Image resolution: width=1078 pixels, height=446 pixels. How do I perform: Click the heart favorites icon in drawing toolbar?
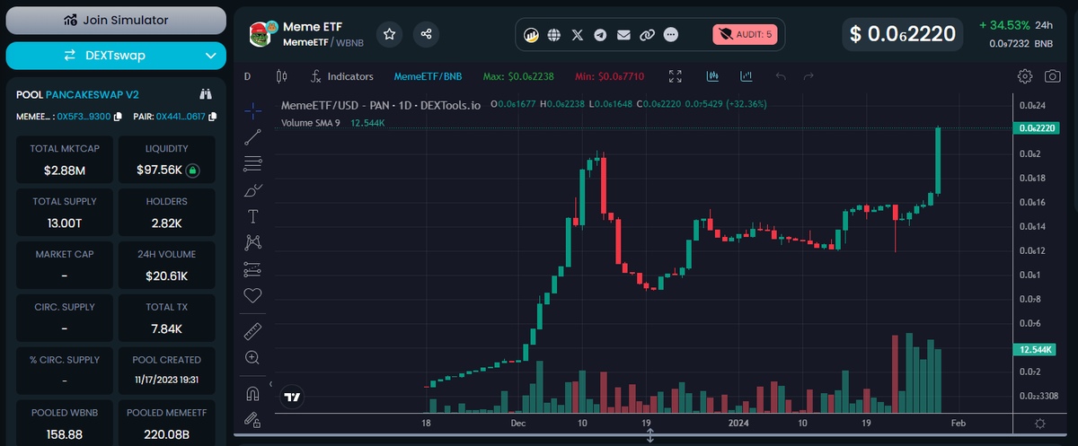point(253,295)
